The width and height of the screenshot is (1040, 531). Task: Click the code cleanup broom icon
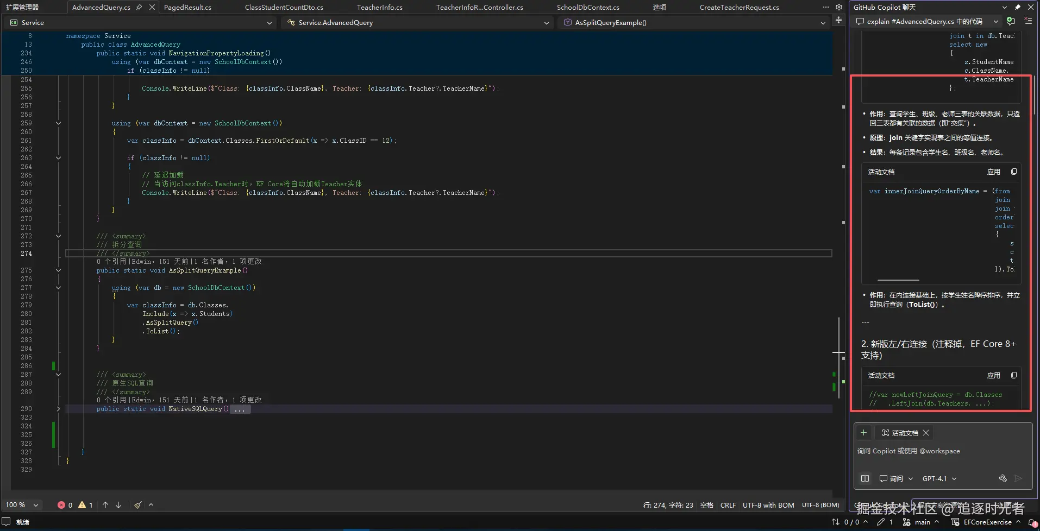[x=138, y=505]
